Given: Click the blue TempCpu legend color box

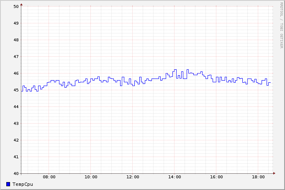Looking at the screenshot, I should (x=8, y=184).
